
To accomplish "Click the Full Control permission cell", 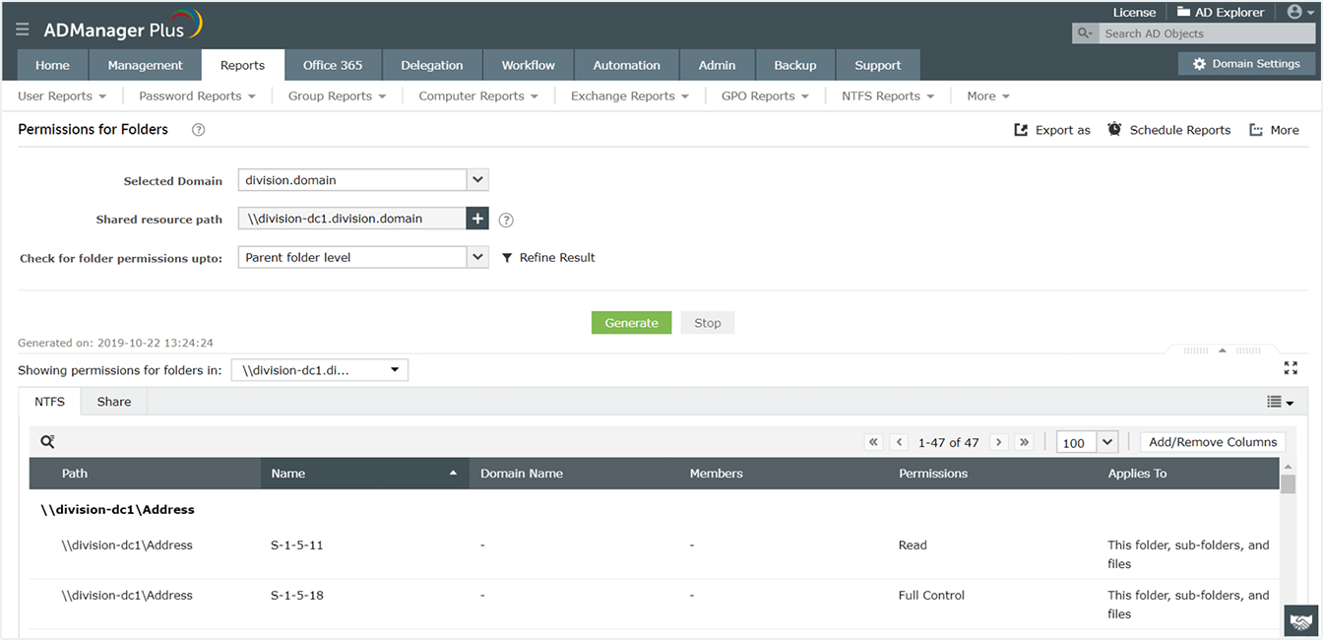I will [x=932, y=596].
